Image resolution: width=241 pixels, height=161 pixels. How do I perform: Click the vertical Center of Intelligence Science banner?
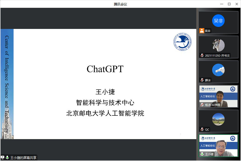click(7, 84)
